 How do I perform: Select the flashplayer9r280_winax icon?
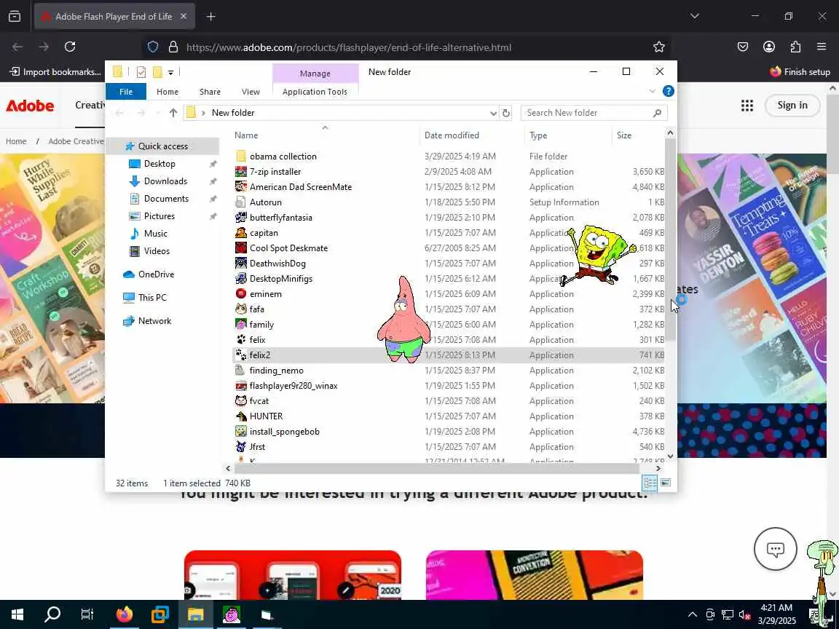[x=241, y=386]
